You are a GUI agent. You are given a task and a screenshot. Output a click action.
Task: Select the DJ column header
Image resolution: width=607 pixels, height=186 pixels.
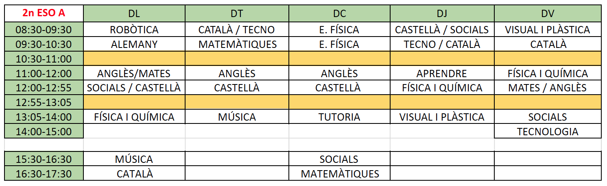pyautogui.click(x=442, y=13)
